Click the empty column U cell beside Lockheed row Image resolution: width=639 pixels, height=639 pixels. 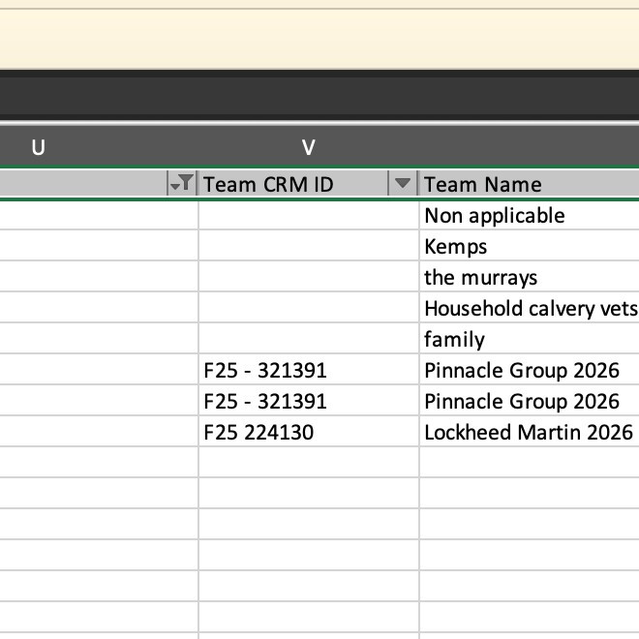pyautogui.click(x=97, y=432)
